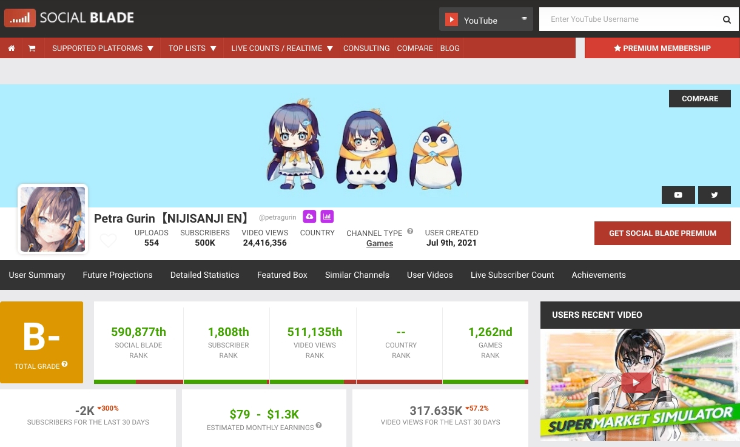Click the B- total grade box

[41, 342]
